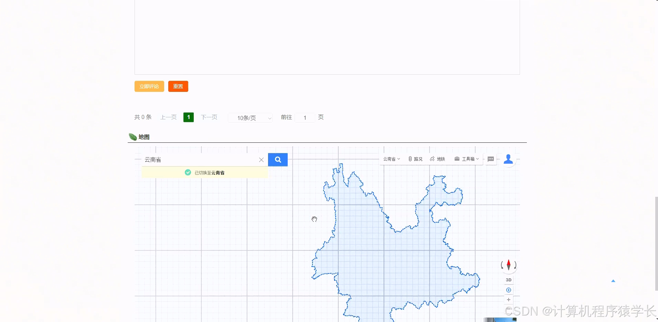Select page number 1 in pagination
The width and height of the screenshot is (658, 322).
189,117
